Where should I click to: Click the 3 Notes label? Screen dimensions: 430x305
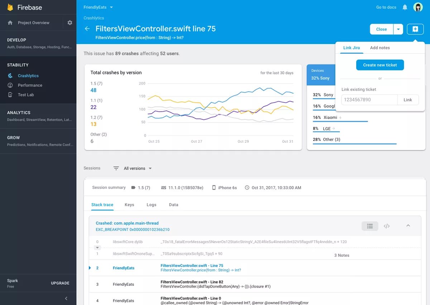(x=341, y=255)
